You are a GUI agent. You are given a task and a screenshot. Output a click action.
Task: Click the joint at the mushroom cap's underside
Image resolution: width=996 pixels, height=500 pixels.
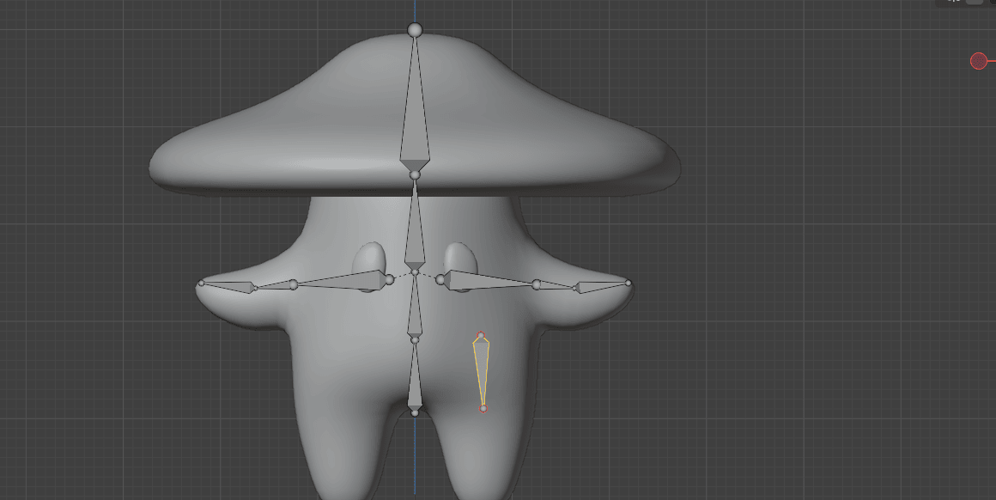(x=415, y=174)
